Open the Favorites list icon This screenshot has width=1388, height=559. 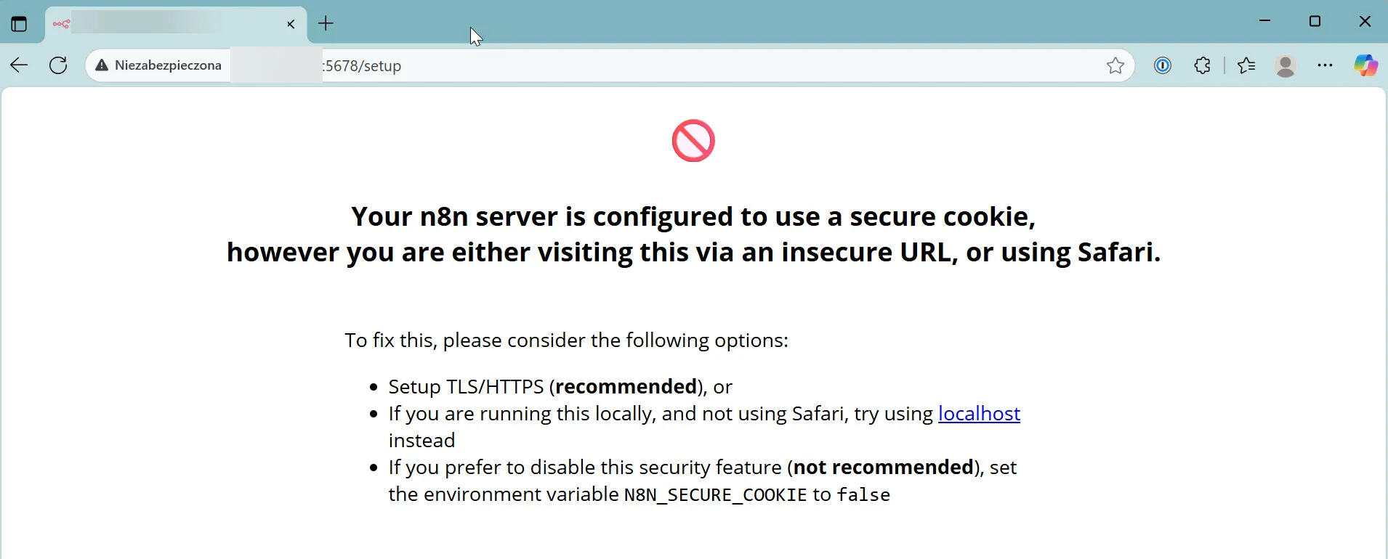[x=1246, y=66]
